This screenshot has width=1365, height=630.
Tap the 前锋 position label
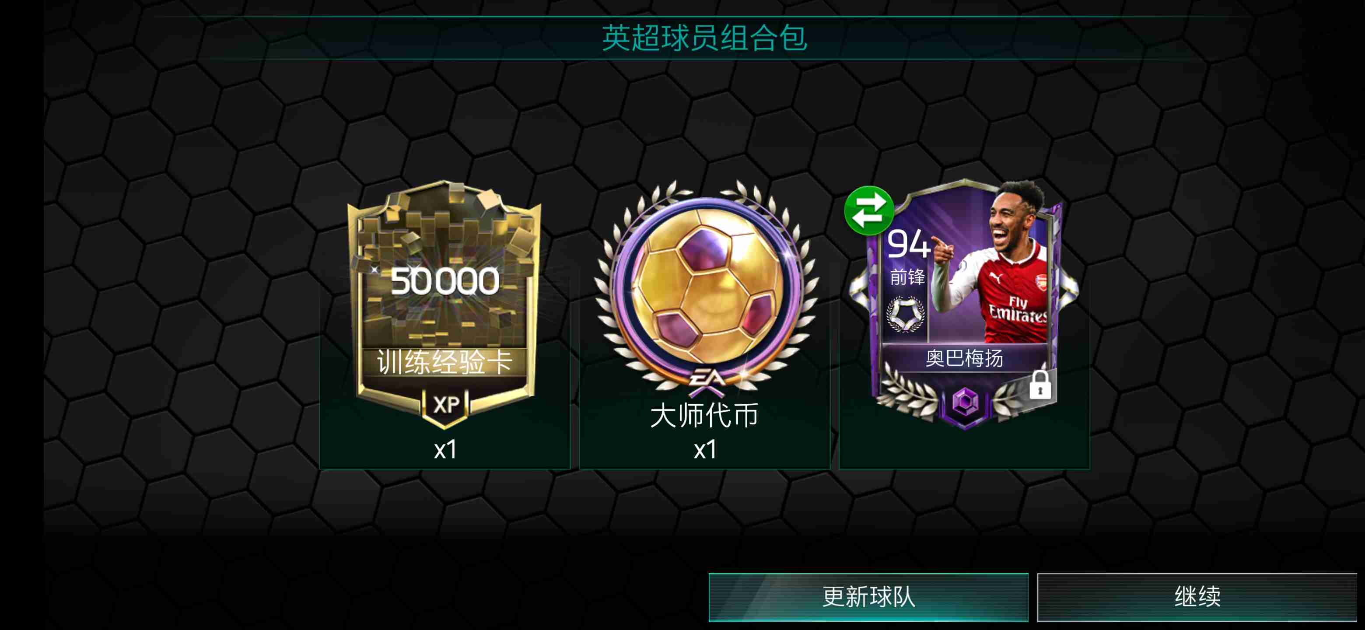click(x=907, y=276)
